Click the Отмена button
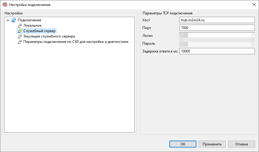The height and width of the screenshot is (152, 259). [242, 144]
